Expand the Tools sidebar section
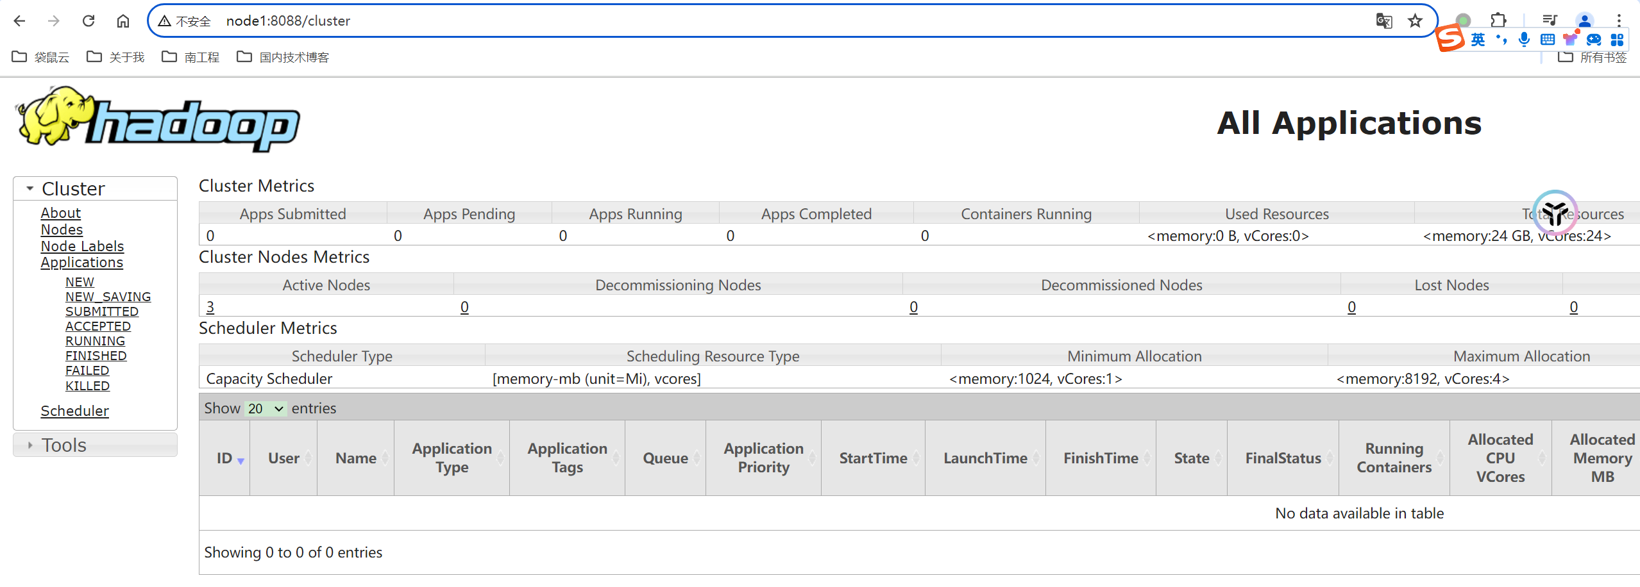Viewport: 1640px width, 587px height. [x=95, y=445]
